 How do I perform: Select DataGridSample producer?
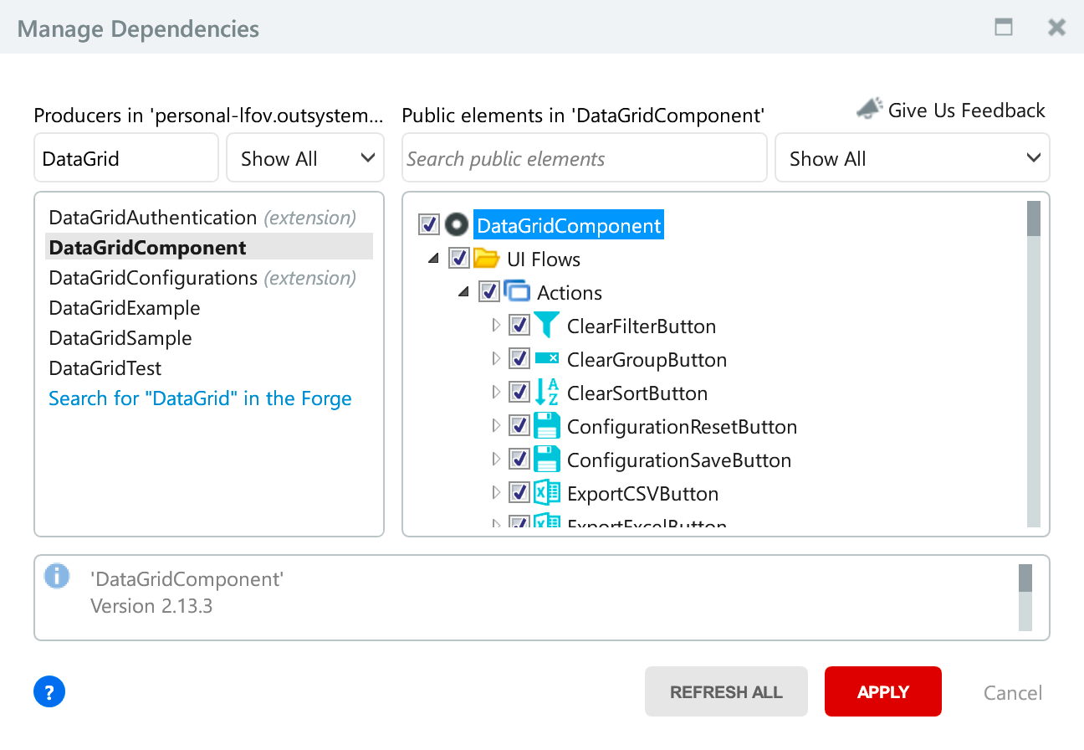pyautogui.click(x=209, y=338)
